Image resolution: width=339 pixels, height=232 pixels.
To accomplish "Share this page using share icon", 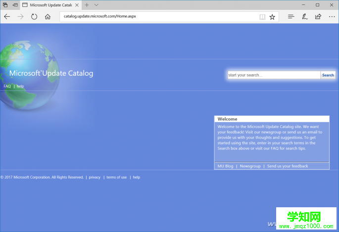I will coord(318,17).
